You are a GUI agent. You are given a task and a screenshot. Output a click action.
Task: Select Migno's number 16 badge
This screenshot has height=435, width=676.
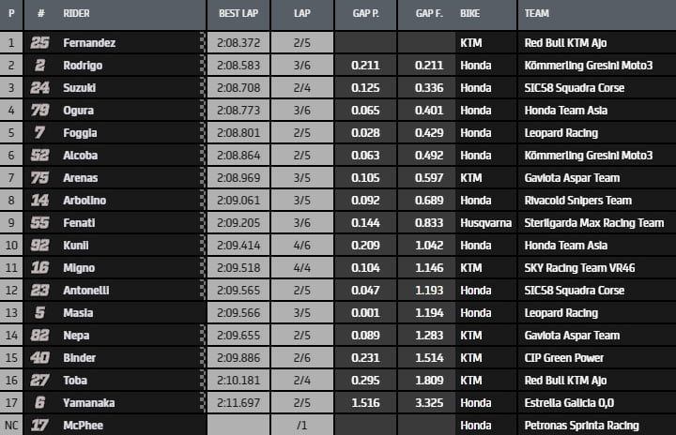(x=40, y=268)
